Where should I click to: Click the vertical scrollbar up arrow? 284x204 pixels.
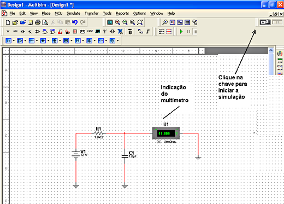271,50
